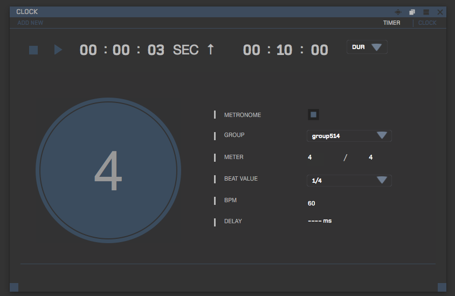455x296 pixels.
Task: Start the timer with the play button
Action: click(58, 50)
